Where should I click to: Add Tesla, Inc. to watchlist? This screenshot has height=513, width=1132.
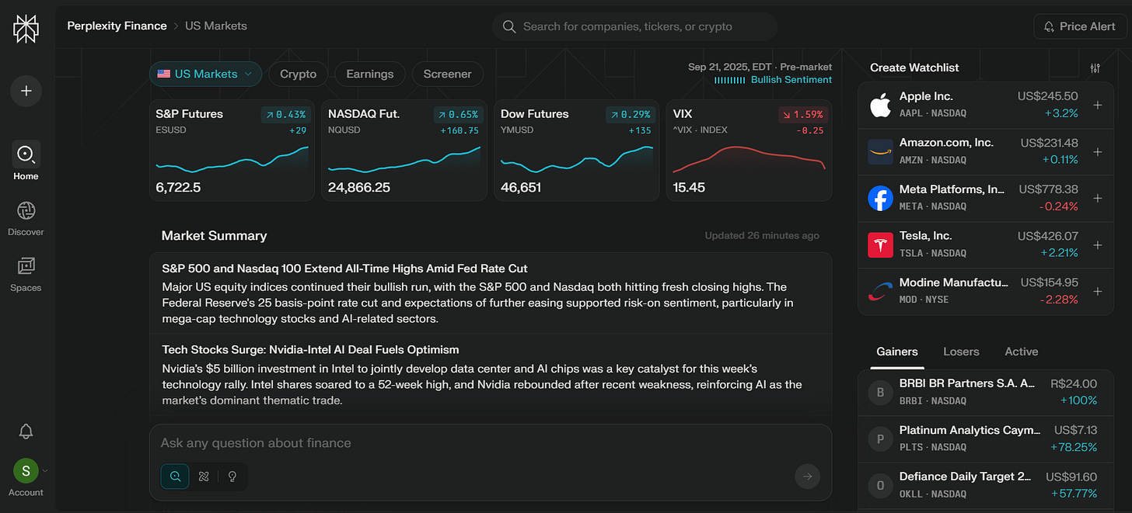(1098, 244)
